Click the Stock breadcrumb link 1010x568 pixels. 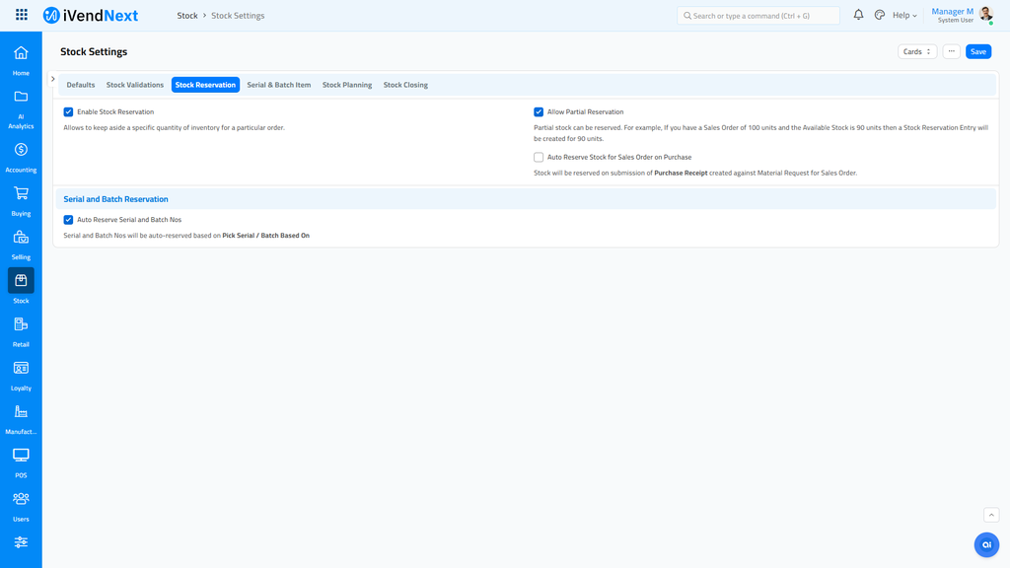coord(187,16)
